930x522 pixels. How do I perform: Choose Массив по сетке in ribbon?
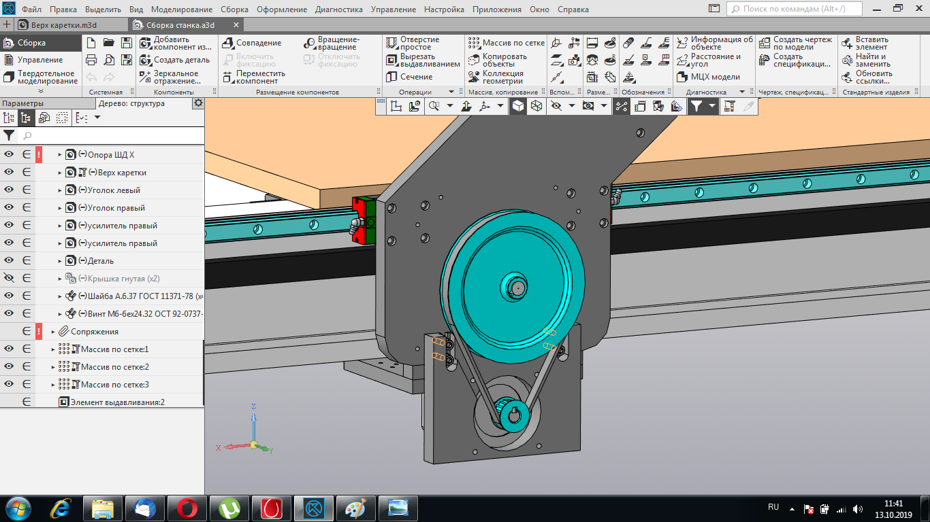point(507,43)
